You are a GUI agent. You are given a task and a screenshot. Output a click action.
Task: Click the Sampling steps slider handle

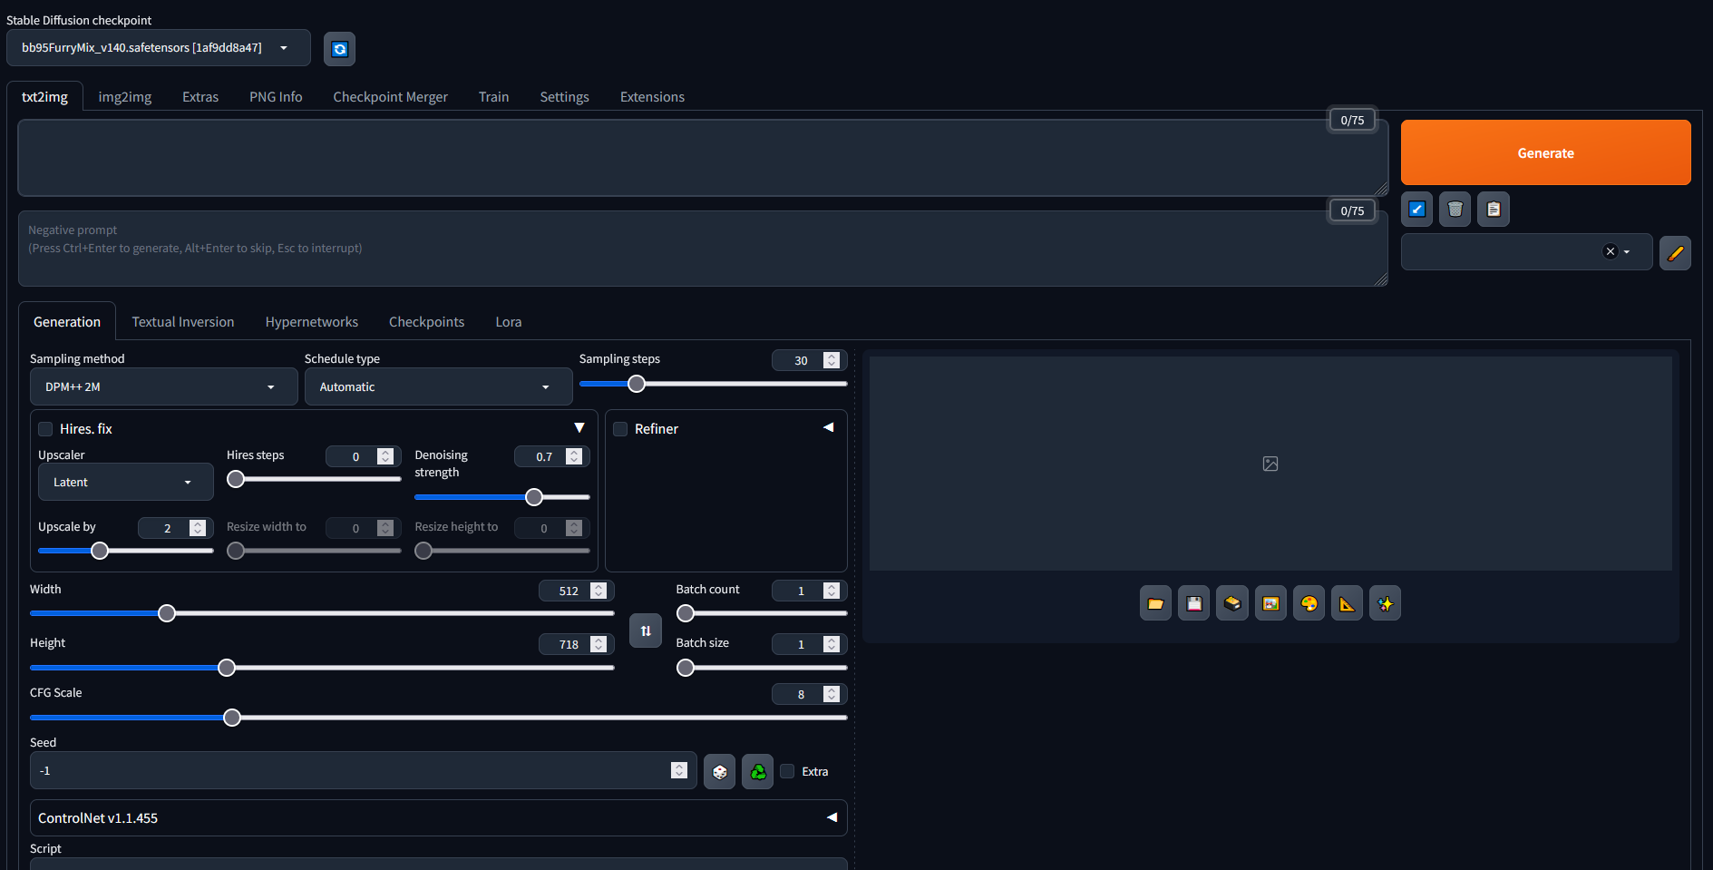click(637, 384)
